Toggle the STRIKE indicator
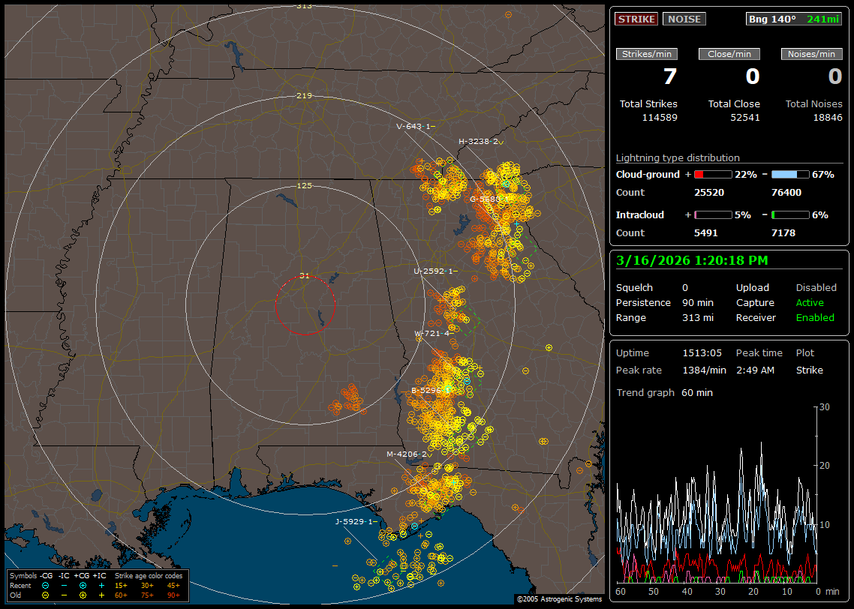This screenshot has width=854, height=609. click(636, 19)
